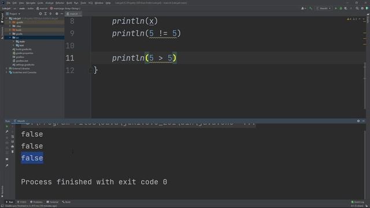Click the Print icon in Run console toolbar
This screenshot has width=370, height=208.
click(13, 146)
